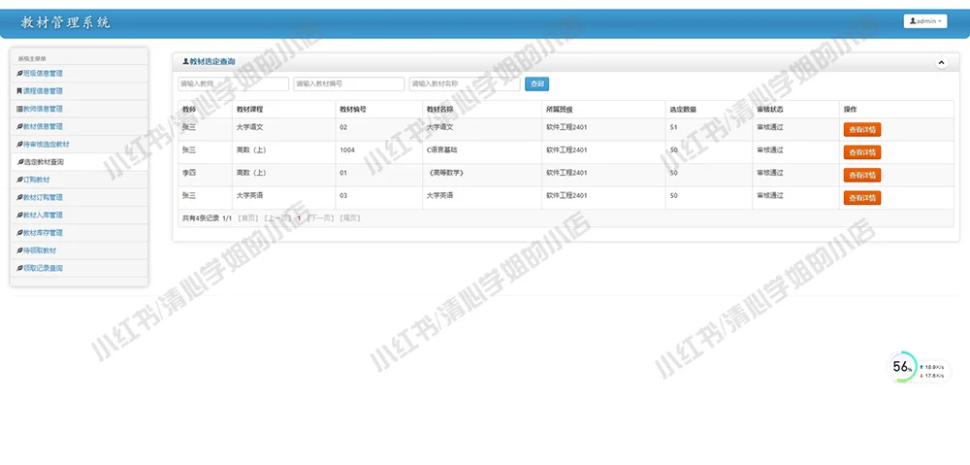Collapse the 教材选定查询 panel with the chevron
The image size is (970, 465).
pyautogui.click(x=941, y=62)
